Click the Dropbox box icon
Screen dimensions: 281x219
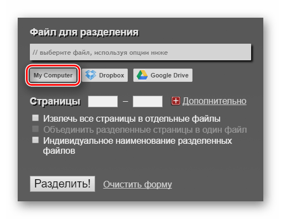click(x=91, y=75)
